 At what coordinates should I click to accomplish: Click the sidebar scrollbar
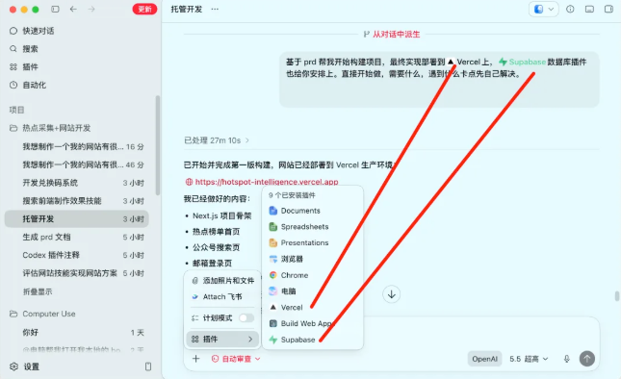click(x=157, y=145)
